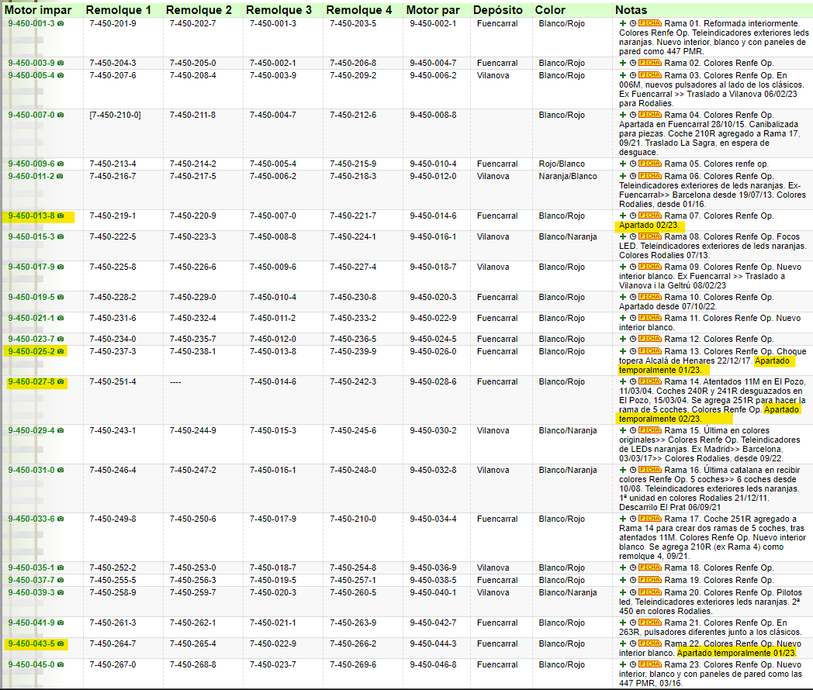Expand Rama 13 details via plus sign
813x690 pixels.
[x=623, y=352]
